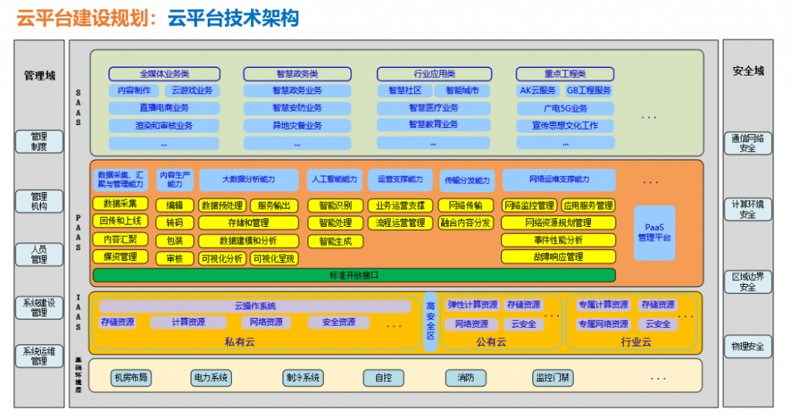Click the green 标准开放接口 bar

click(x=354, y=275)
